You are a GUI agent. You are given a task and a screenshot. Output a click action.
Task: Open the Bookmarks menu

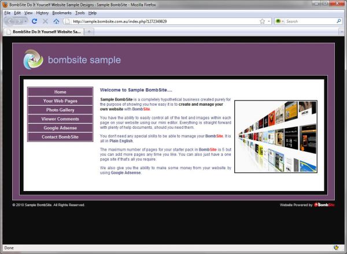(x=62, y=13)
